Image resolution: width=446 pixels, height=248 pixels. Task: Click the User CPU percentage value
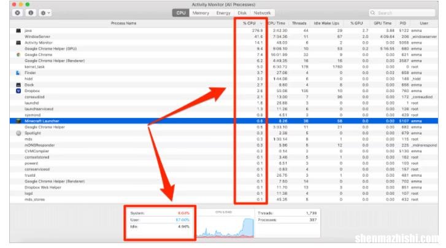pyautogui.click(x=182, y=220)
